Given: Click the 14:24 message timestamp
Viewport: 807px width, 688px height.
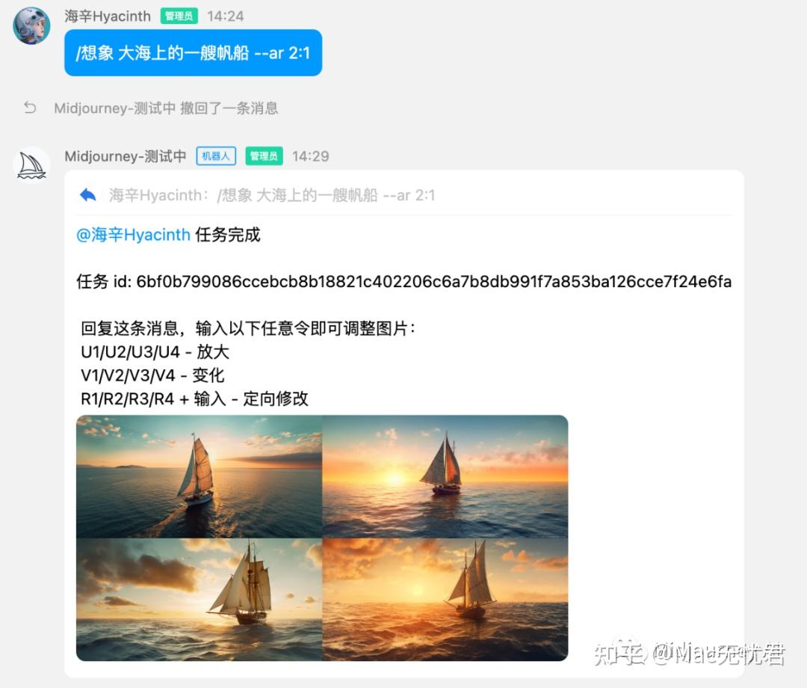Looking at the screenshot, I should tap(226, 16).
